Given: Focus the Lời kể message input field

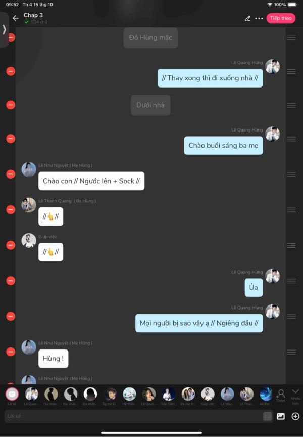Looking at the screenshot, I should 133,416.
